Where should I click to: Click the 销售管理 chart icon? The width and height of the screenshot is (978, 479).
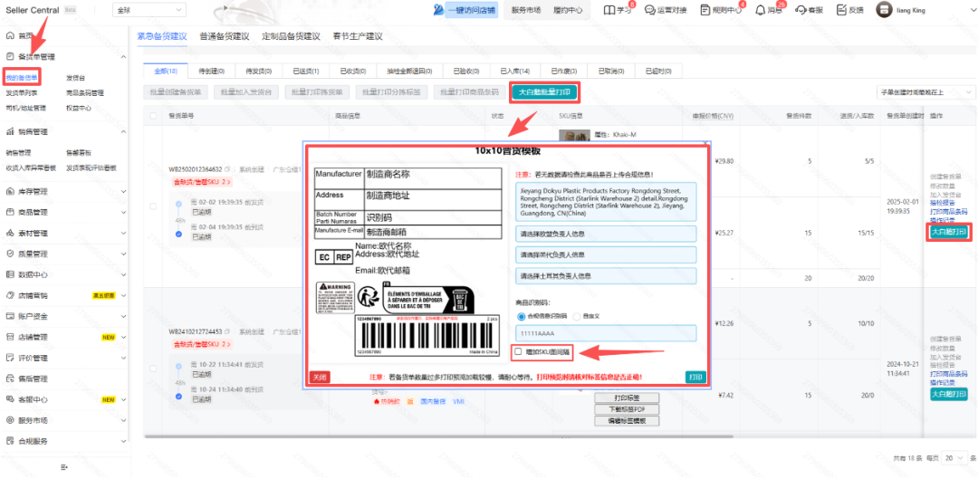pyautogui.click(x=10, y=131)
